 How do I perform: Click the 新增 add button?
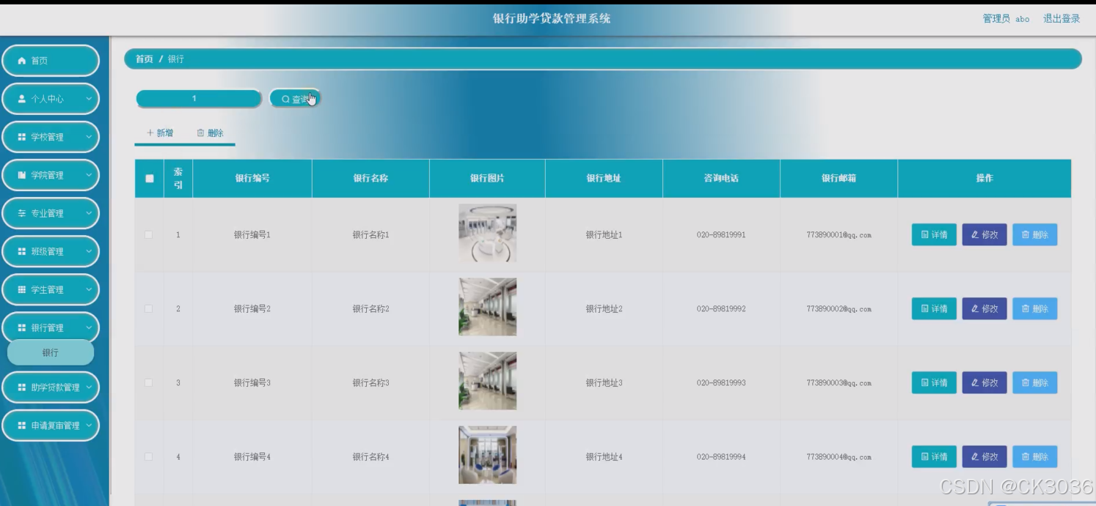[x=160, y=133]
